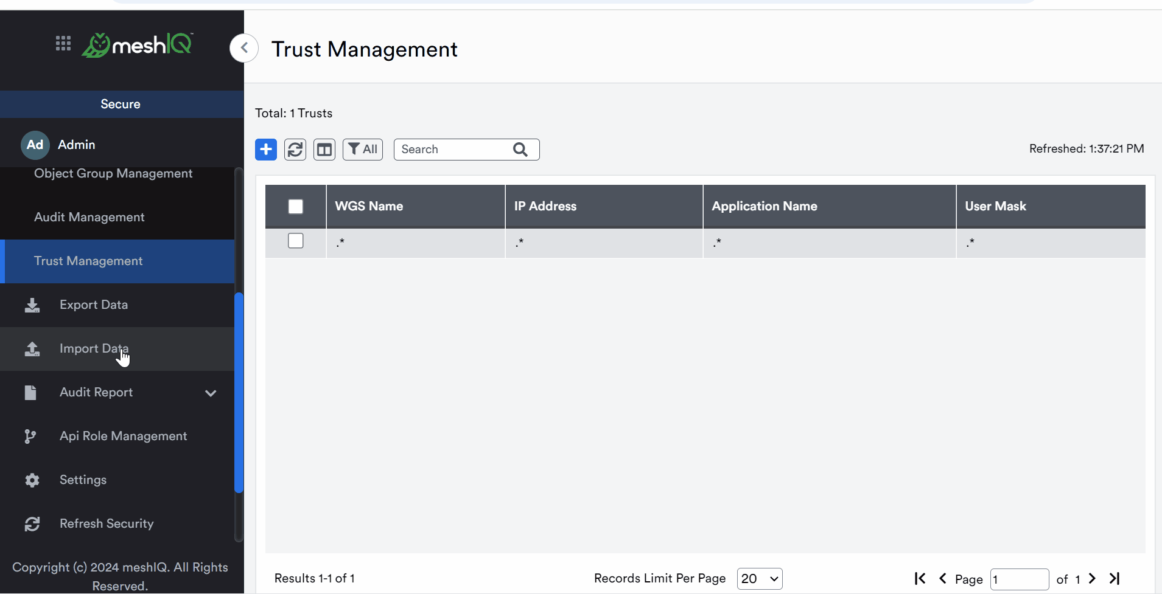Click the Export Data download icon
This screenshot has width=1162, height=594.
(32, 305)
